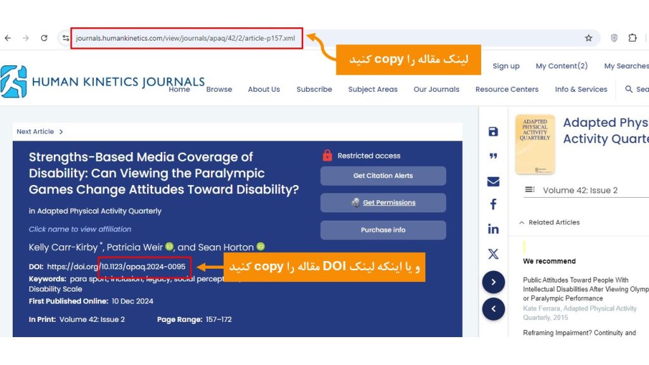The height and width of the screenshot is (365, 649).
Task: Click 'Click name to view affiliation' text
Action: 80,229
